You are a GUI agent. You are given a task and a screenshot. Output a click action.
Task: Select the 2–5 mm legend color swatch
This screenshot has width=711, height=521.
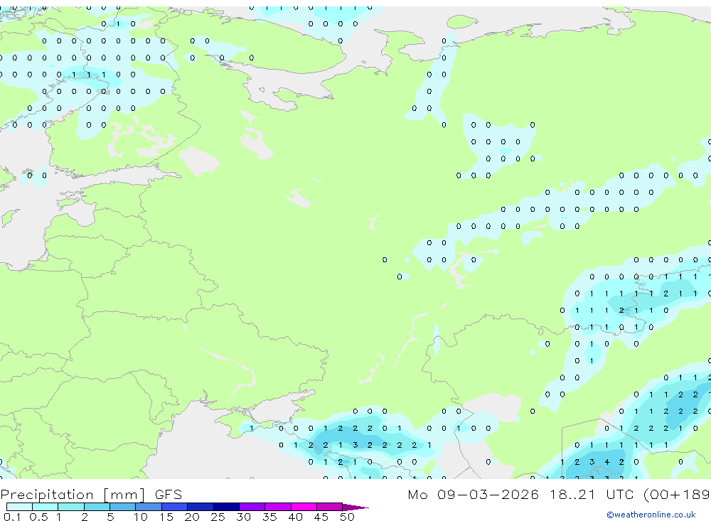point(97,507)
